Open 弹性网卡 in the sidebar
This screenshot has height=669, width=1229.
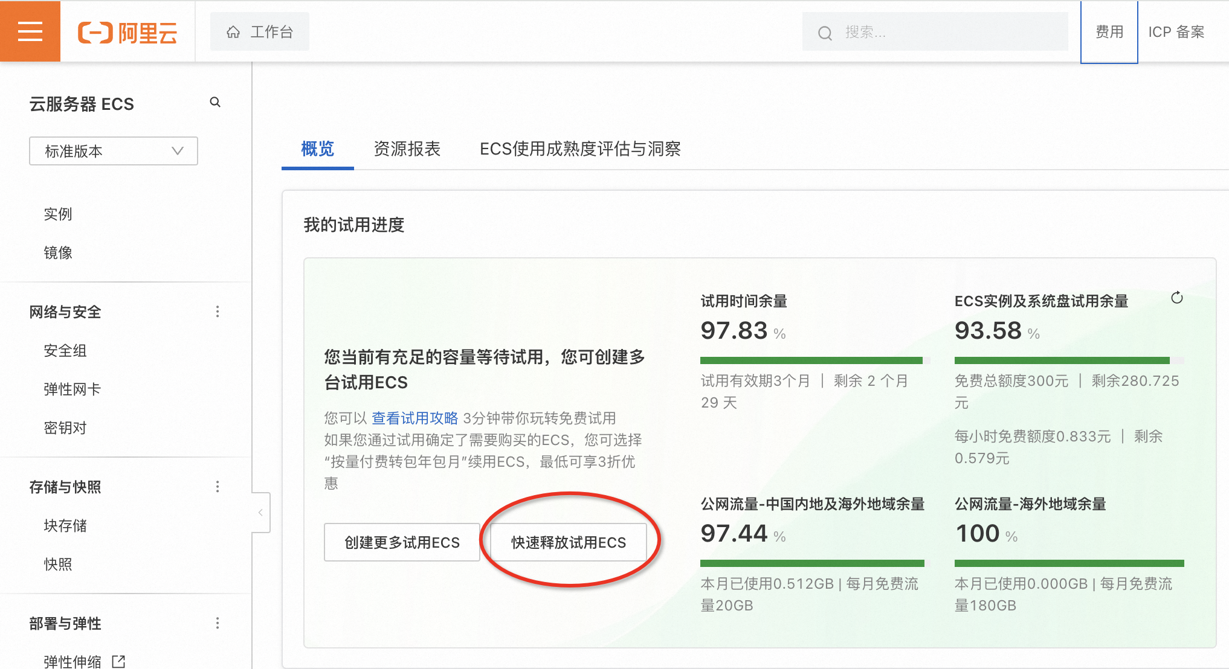73,389
